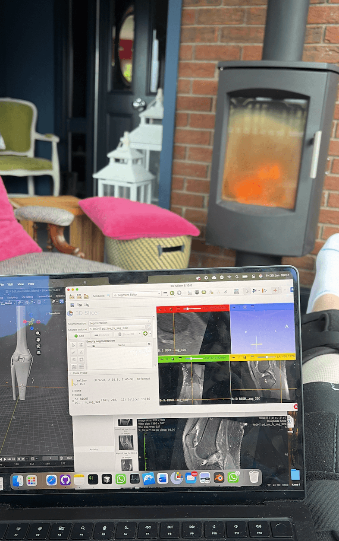
Task: Open the Help menu in Blender
Action: point(31,284)
